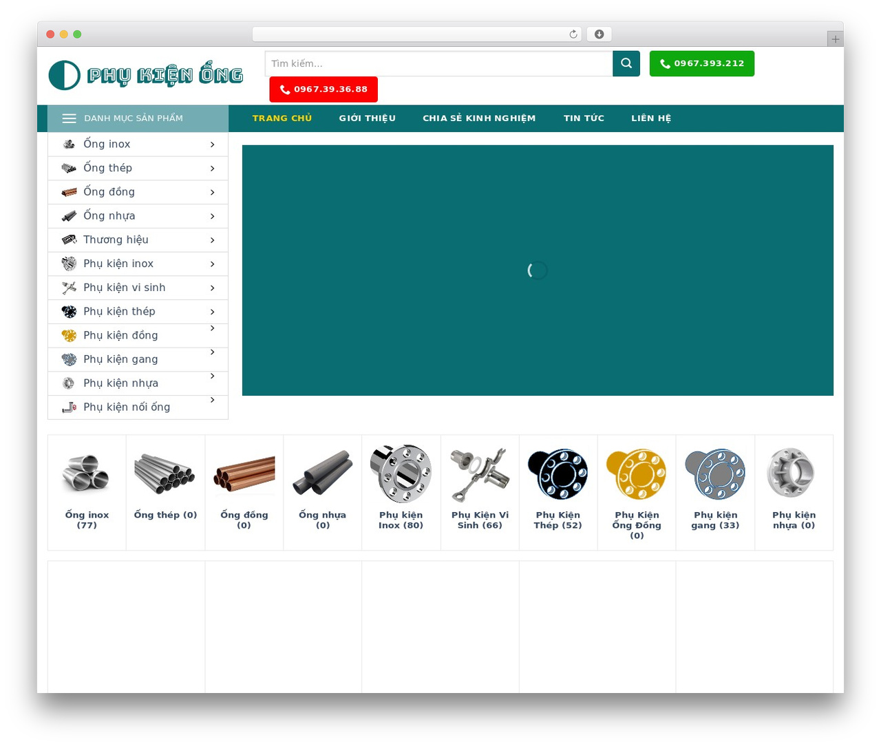Open the Phụ kiện nhựa sidebar link
The image size is (881, 746).
[x=120, y=383]
